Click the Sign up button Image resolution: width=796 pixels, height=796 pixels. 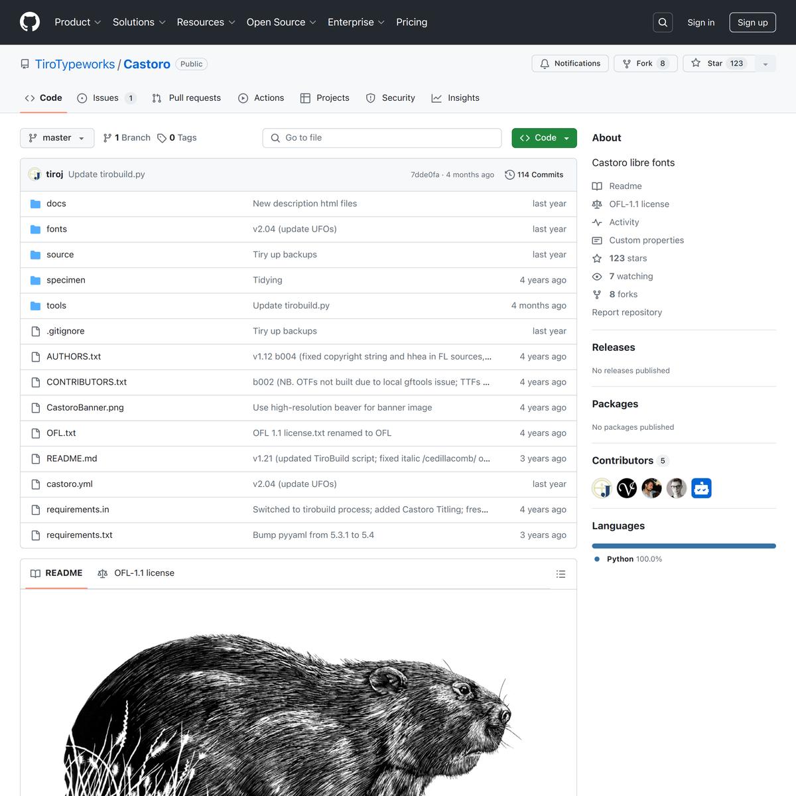tap(752, 23)
